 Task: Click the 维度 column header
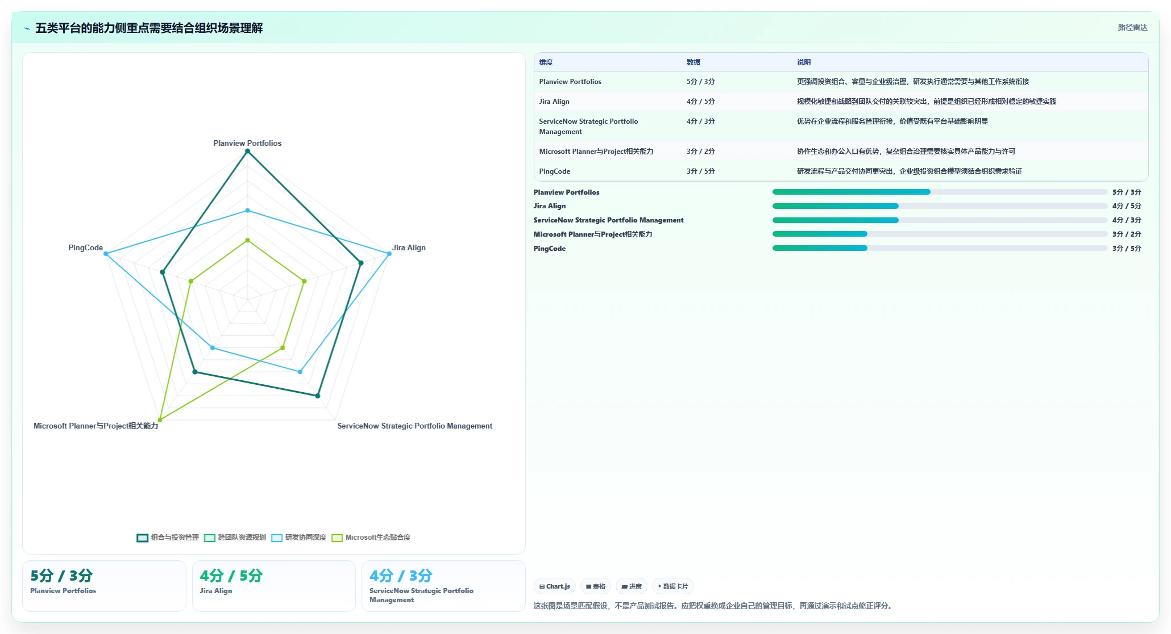(546, 62)
